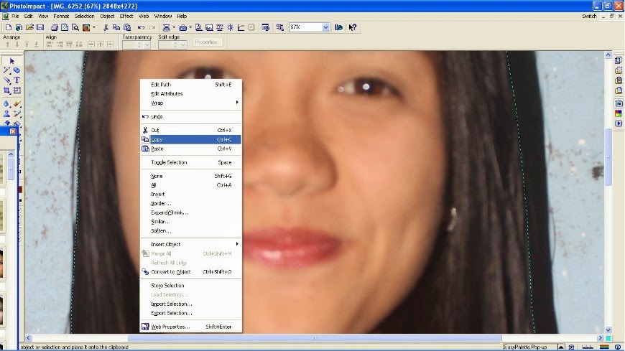Select the Transform tool next to Crop

[17, 90]
